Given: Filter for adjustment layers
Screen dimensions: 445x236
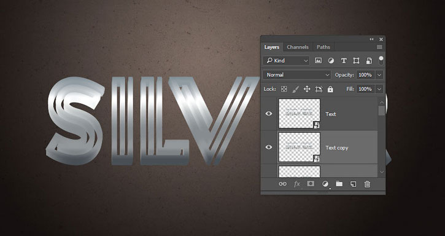Looking at the screenshot, I should pyautogui.click(x=331, y=61).
